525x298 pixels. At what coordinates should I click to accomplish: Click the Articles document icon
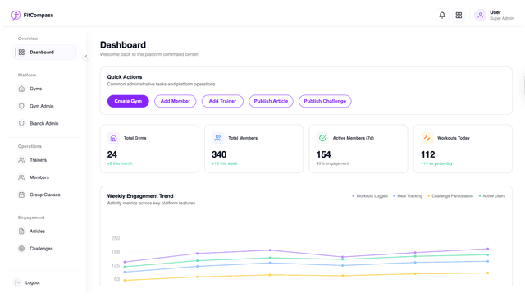coord(21,232)
